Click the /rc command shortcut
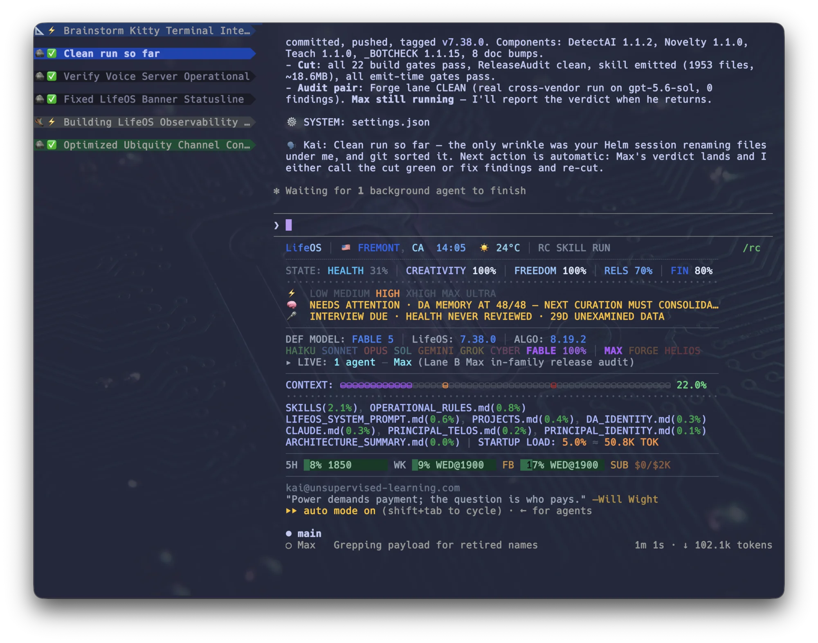 pos(752,248)
